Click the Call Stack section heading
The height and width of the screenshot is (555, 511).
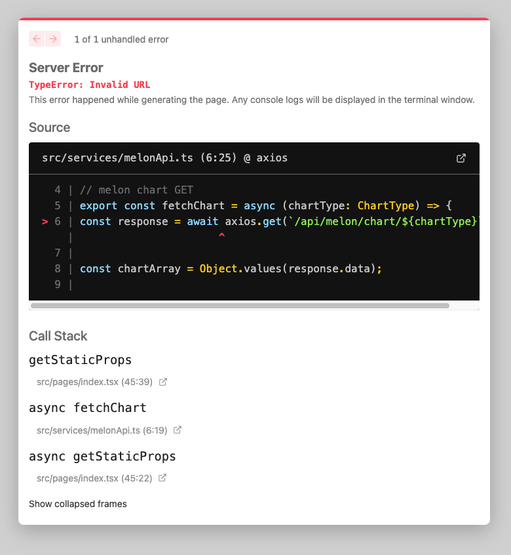point(58,336)
